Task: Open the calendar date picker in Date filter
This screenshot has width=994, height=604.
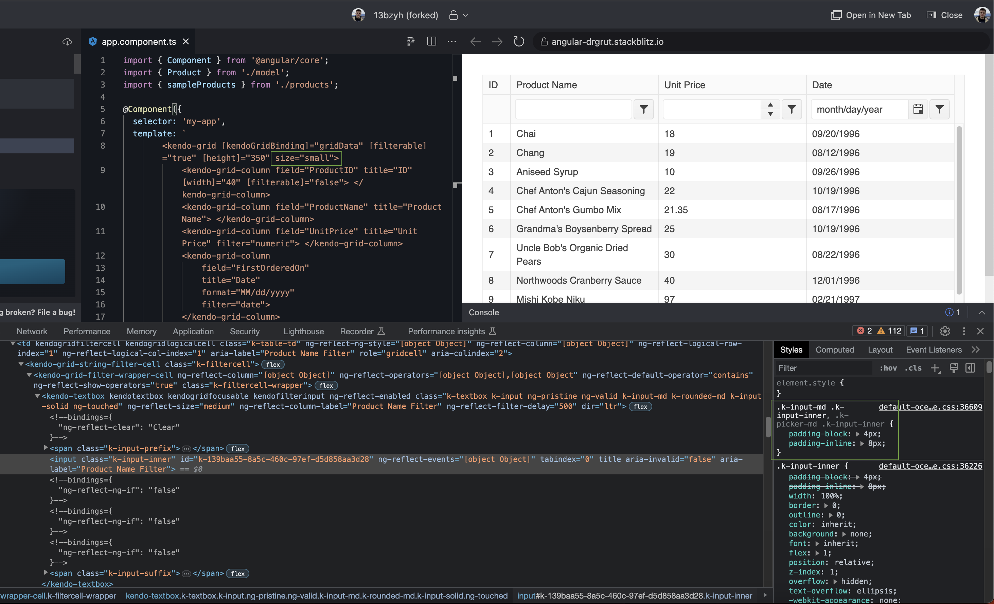Action: tap(919, 109)
